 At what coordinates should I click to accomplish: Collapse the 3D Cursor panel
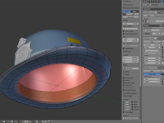tap(123, 52)
